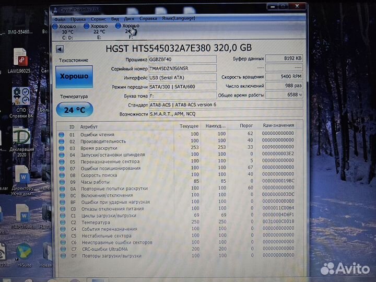This screenshot has height=282, width=376.
Task: Click the Текущее column header
Action: [x=189, y=126]
